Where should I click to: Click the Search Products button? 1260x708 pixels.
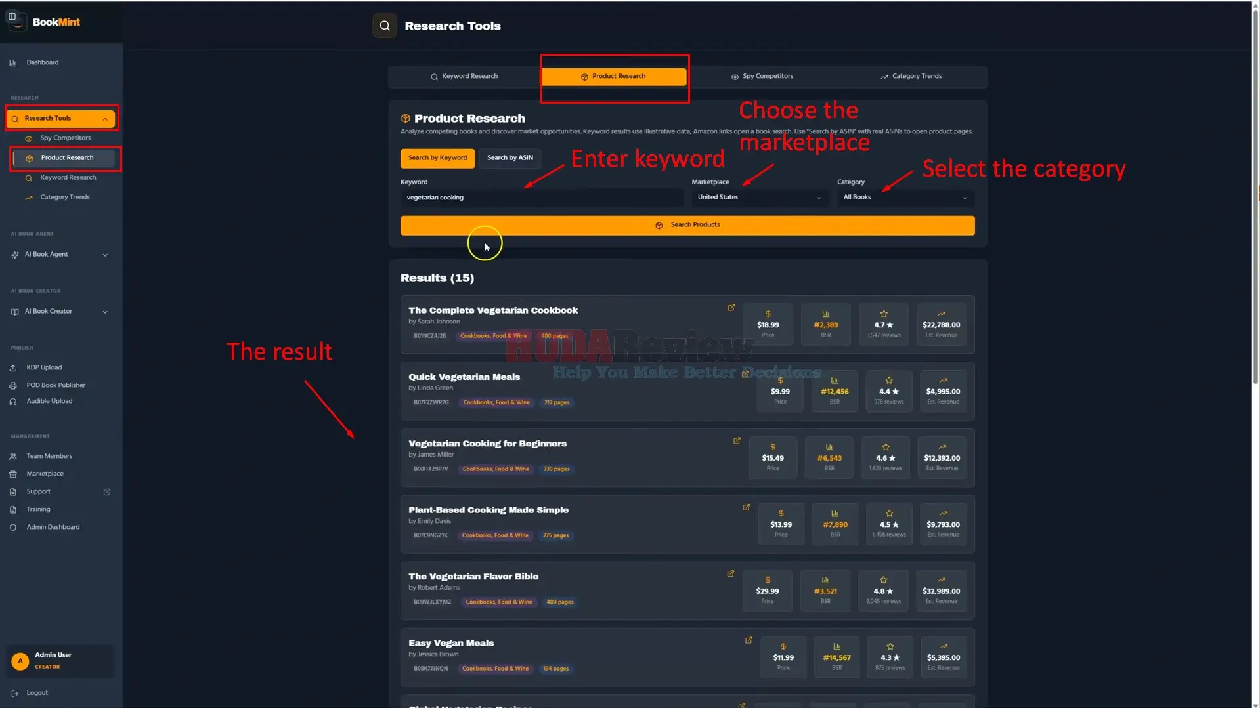point(687,225)
